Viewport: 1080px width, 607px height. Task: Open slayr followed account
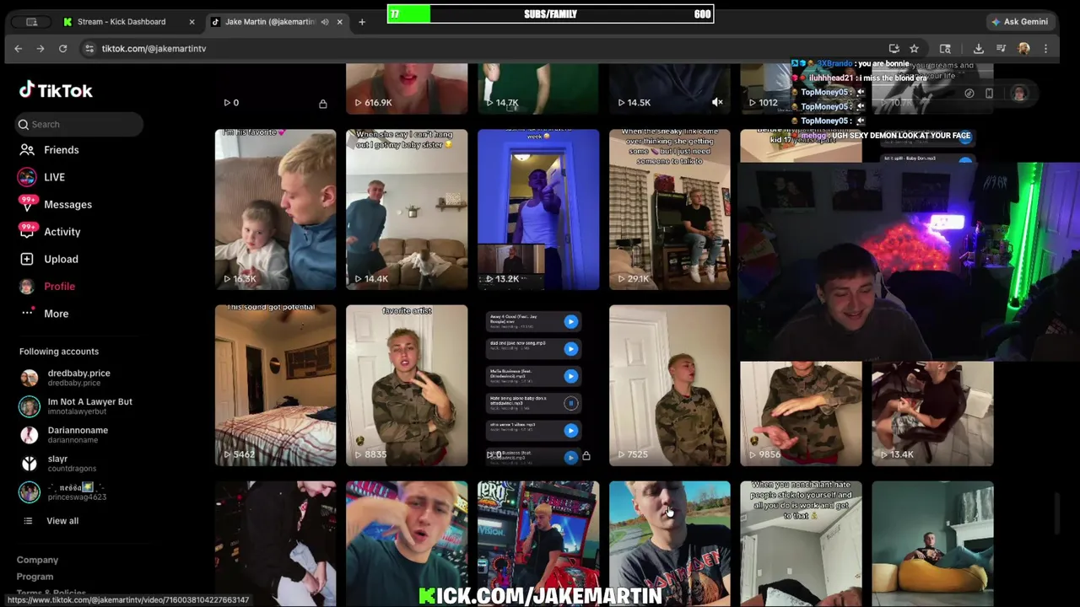pyautogui.click(x=79, y=463)
